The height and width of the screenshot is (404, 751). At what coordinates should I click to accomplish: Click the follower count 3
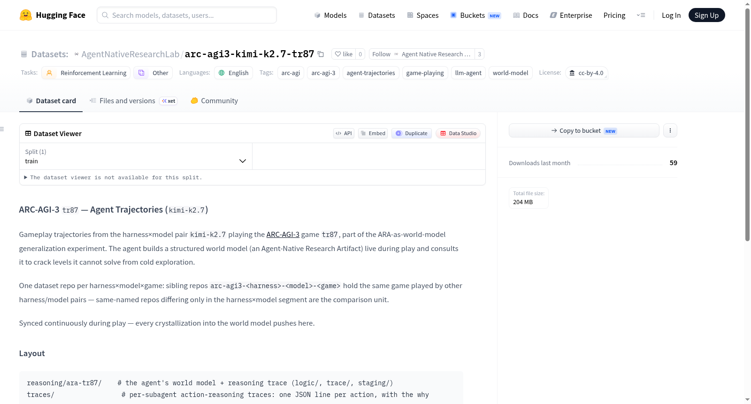479,54
